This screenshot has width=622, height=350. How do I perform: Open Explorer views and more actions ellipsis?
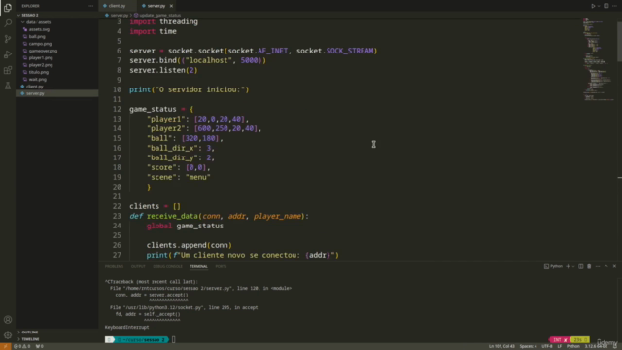click(x=90, y=6)
